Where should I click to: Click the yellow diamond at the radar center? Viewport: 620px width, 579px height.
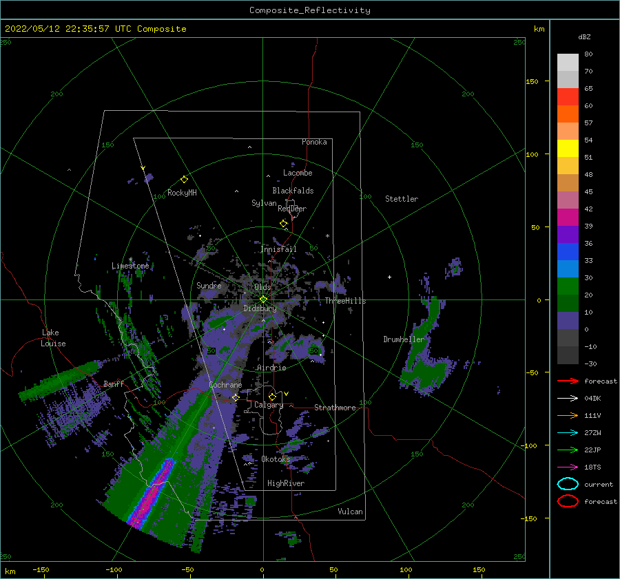[x=263, y=299]
